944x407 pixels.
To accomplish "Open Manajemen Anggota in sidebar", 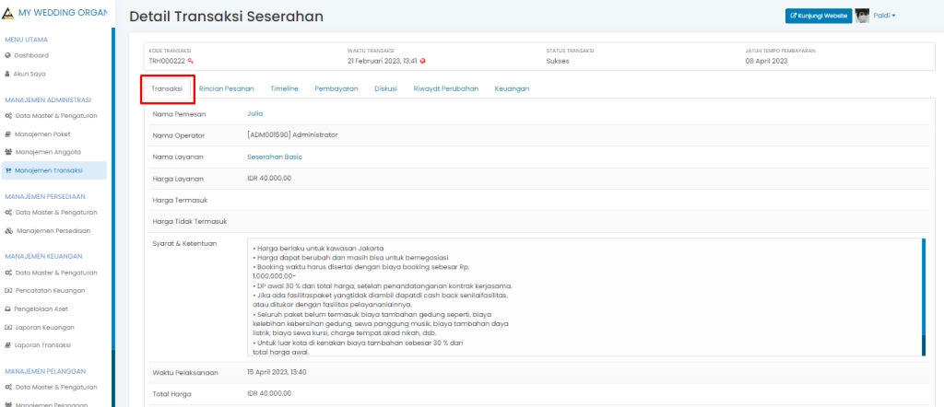I will point(49,152).
